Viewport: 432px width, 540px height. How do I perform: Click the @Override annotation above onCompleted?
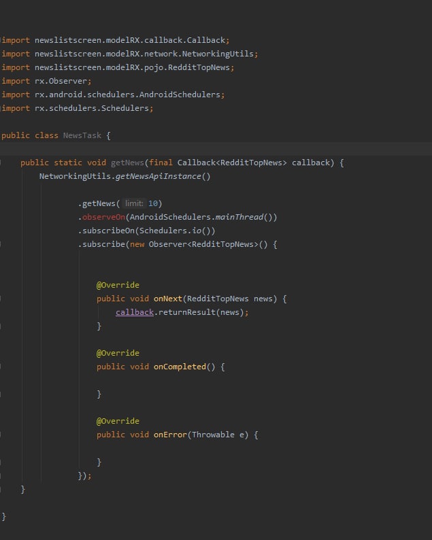(118, 353)
